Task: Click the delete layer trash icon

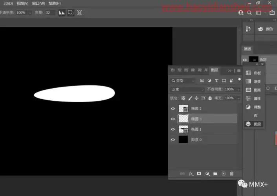Action: click(231, 174)
